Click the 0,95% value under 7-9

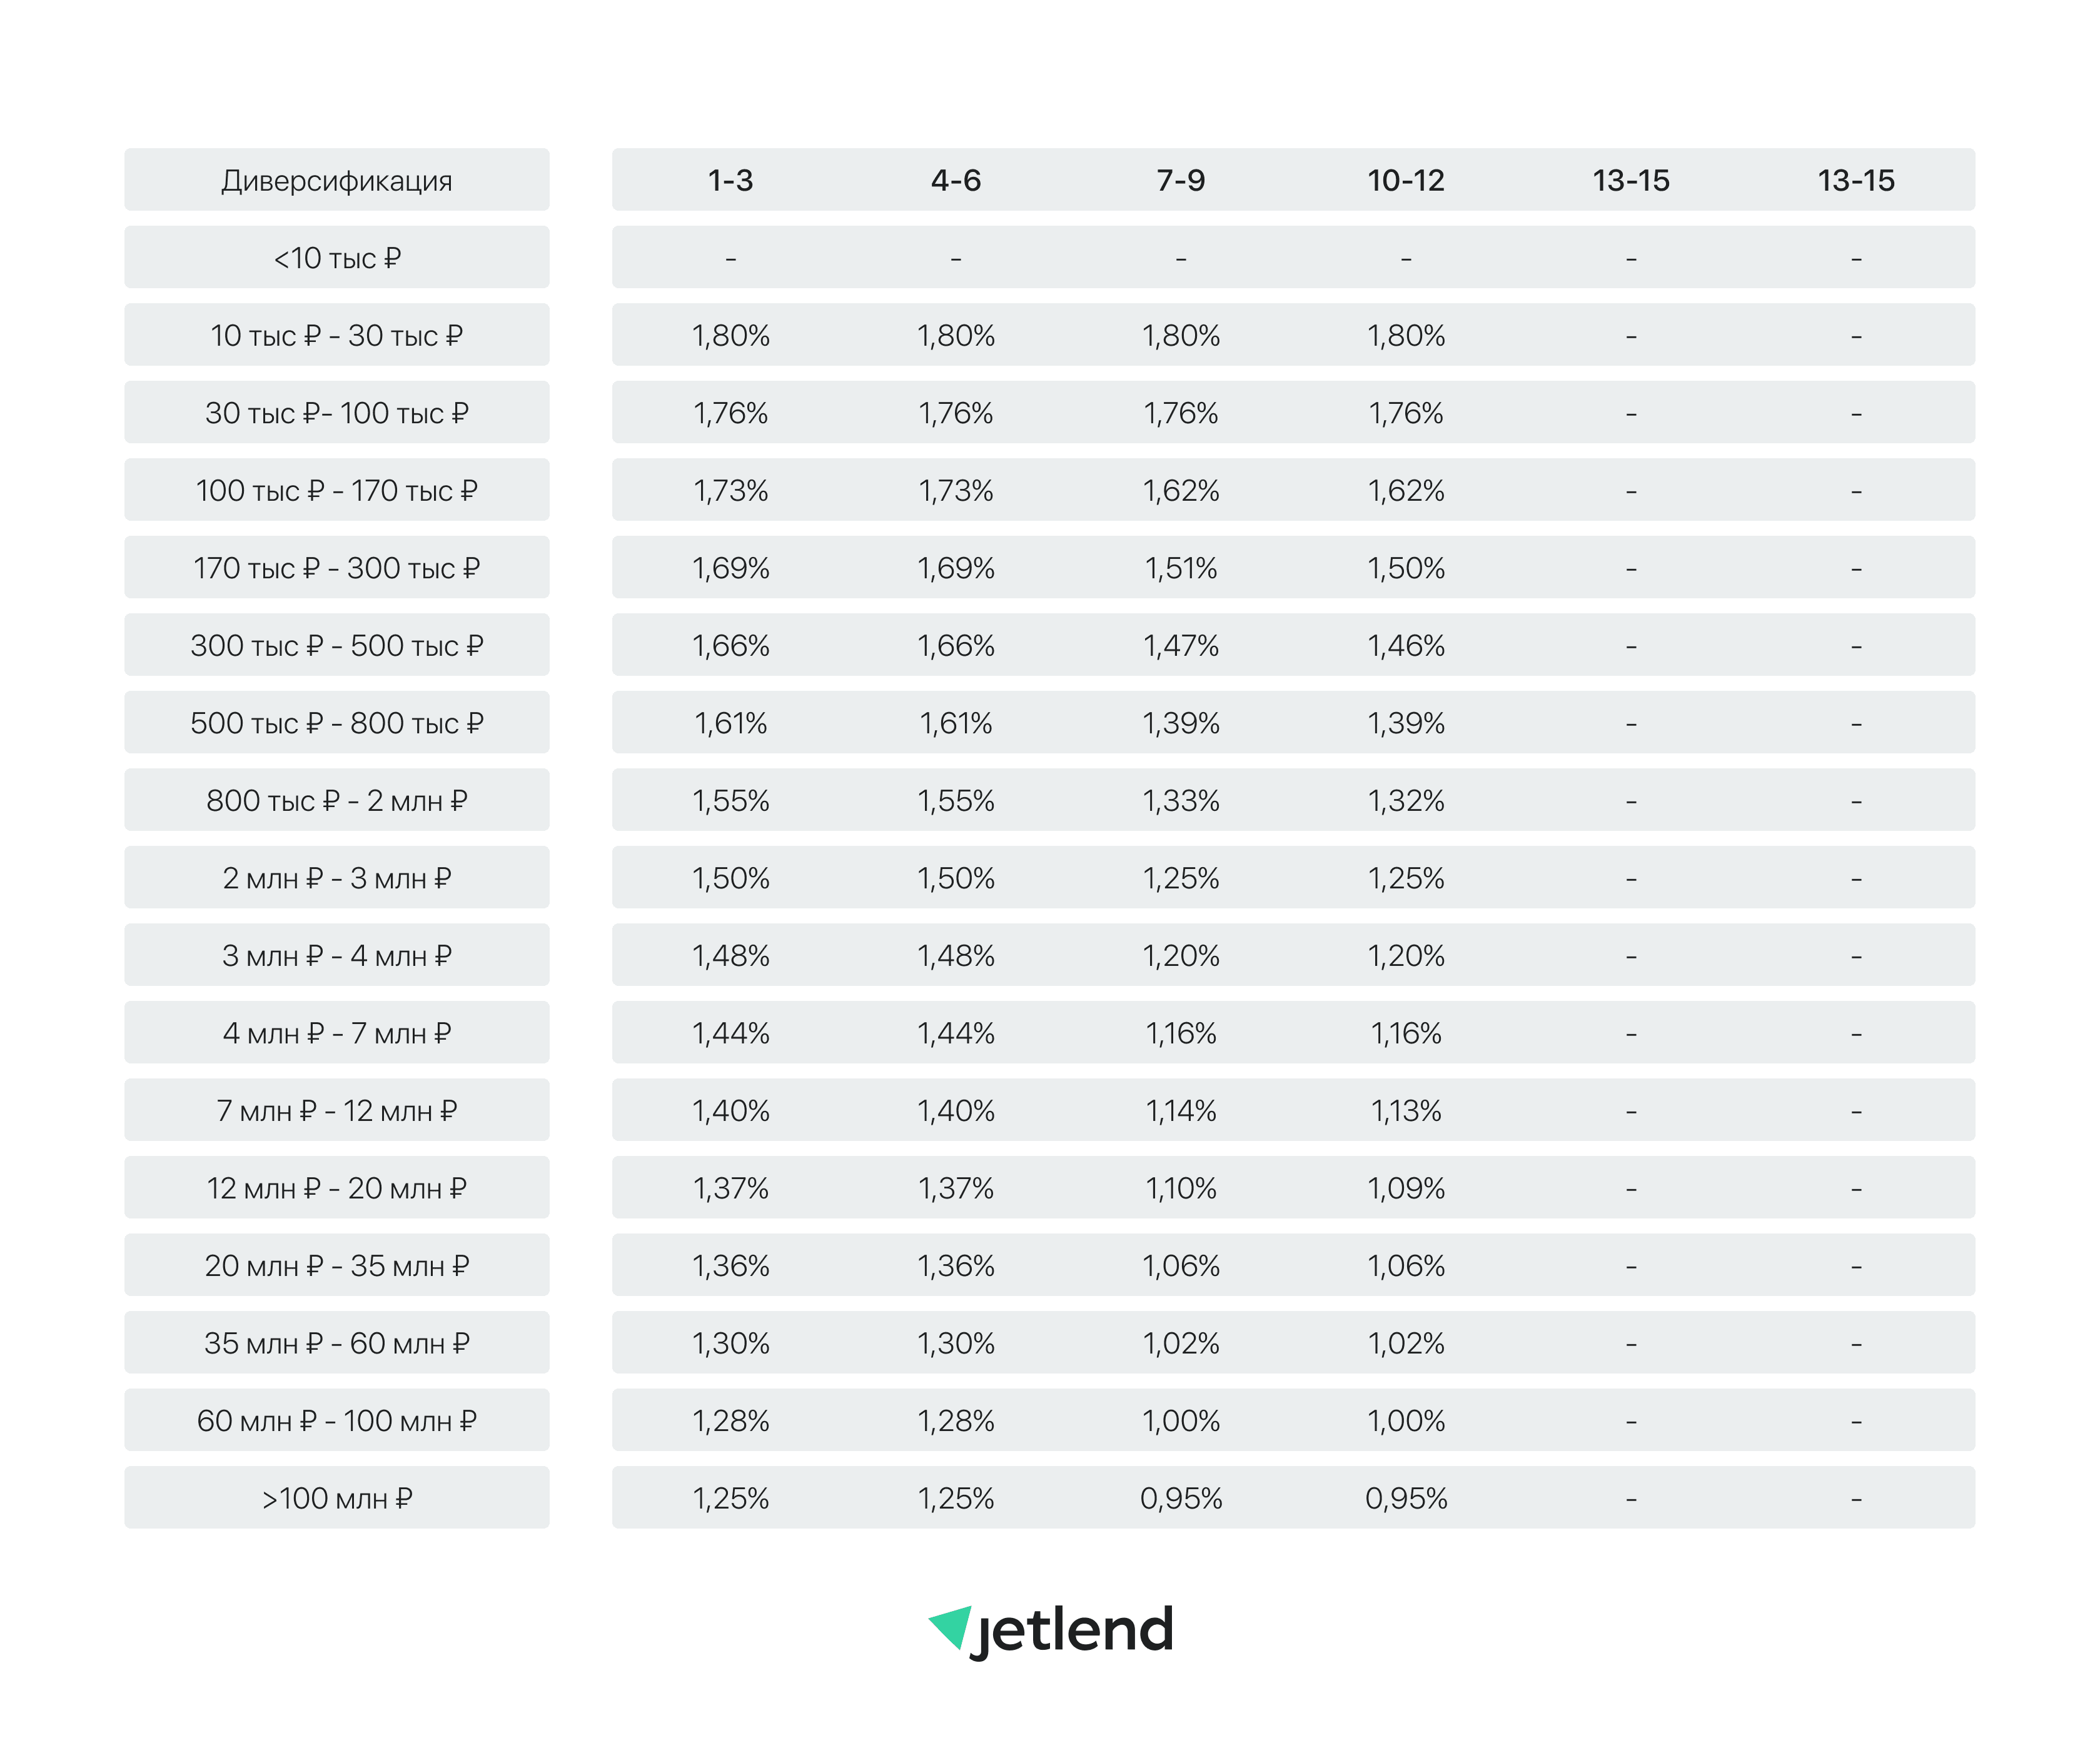pyautogui.click(x=1181, y=1498)
